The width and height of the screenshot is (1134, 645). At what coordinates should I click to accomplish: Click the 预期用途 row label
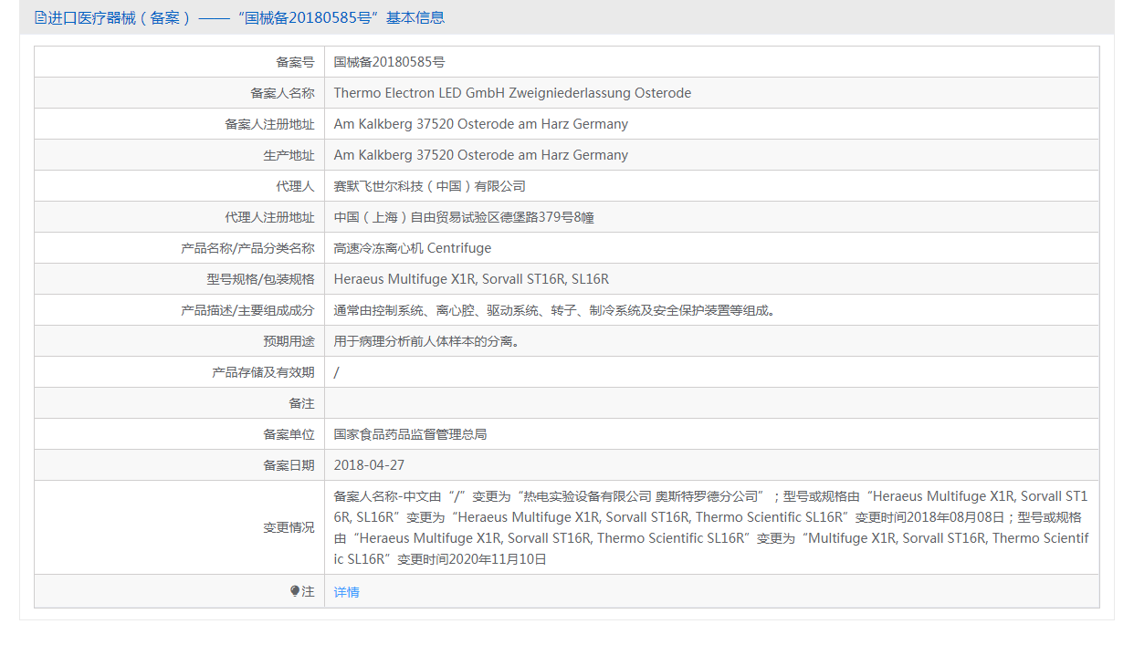point(289,341)
